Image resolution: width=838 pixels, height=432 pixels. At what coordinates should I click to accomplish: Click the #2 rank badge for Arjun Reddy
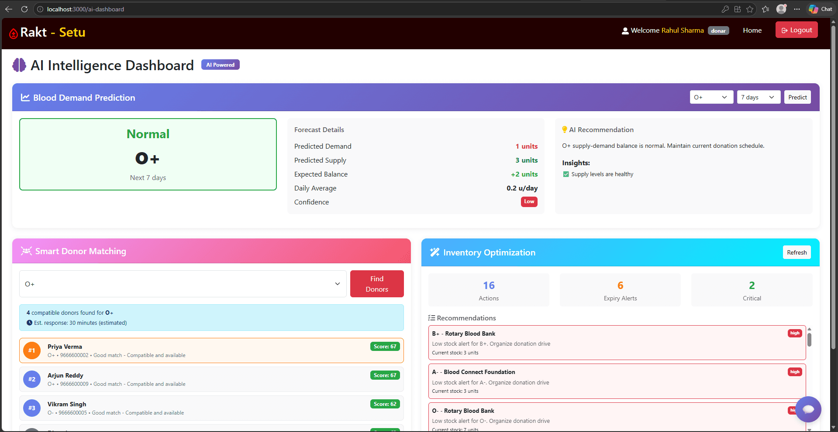32,379
